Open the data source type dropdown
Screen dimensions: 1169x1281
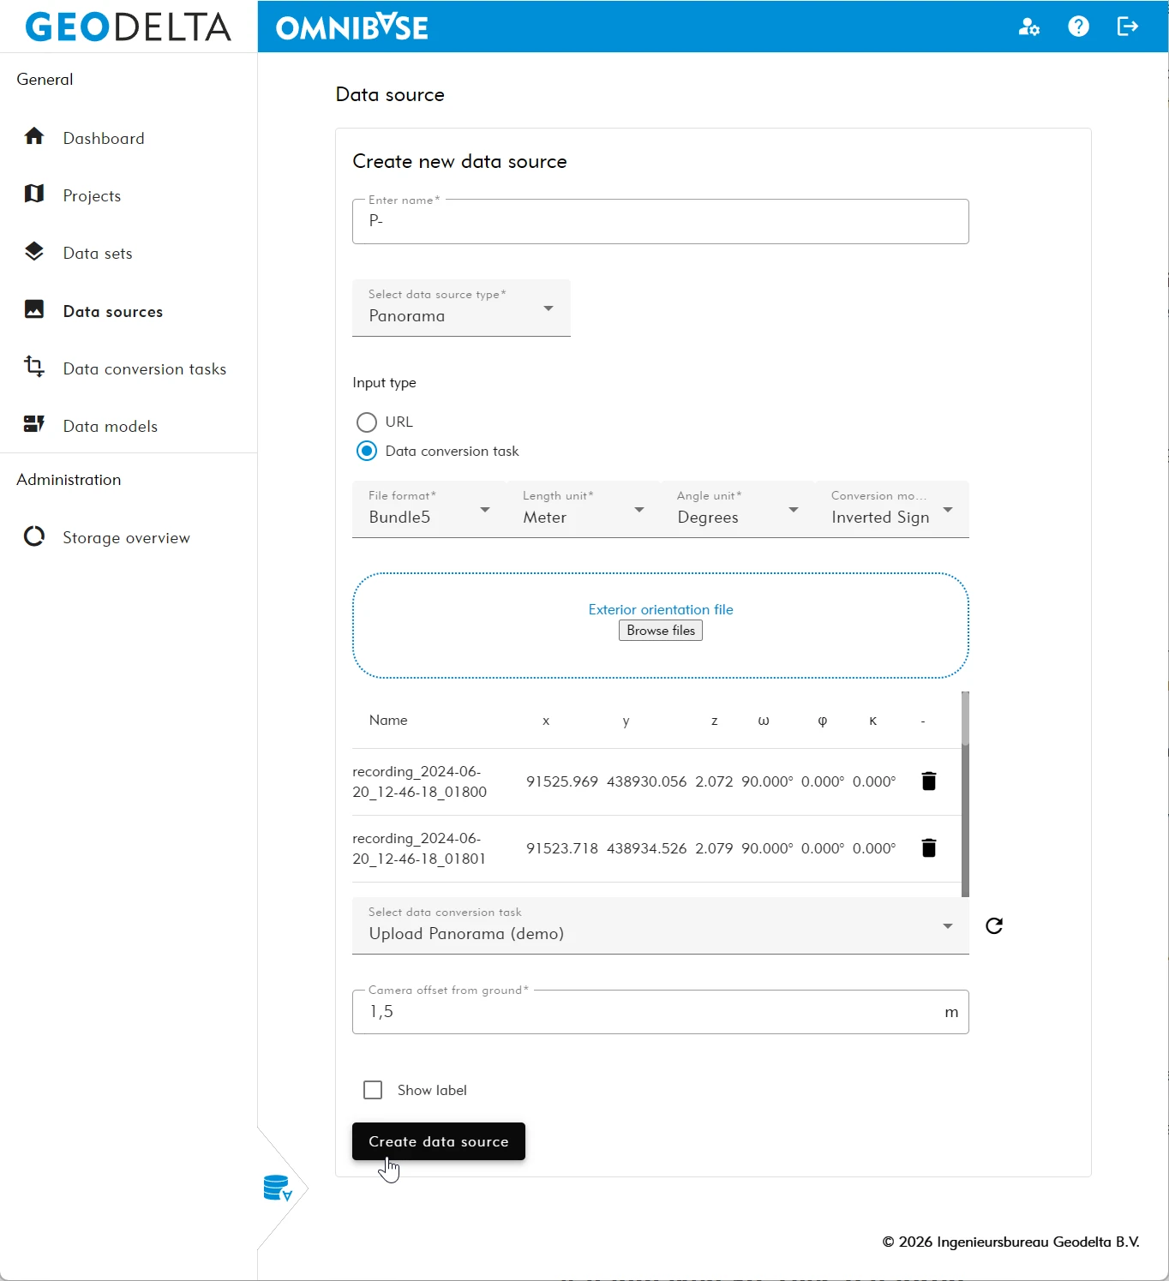coord(461,308)
